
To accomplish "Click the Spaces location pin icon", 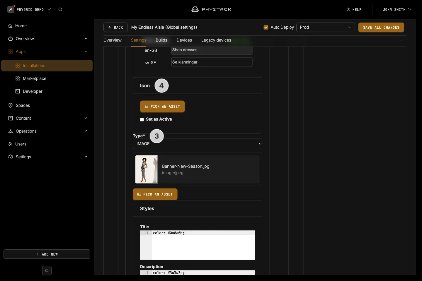I will click(11, 105).
